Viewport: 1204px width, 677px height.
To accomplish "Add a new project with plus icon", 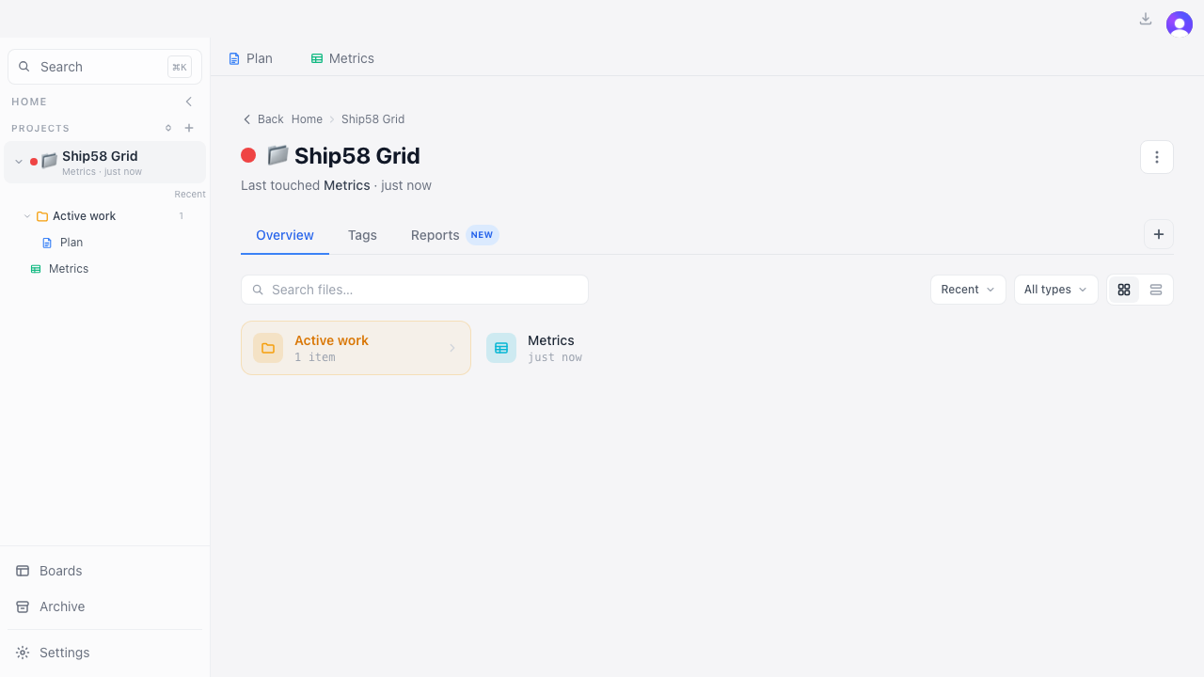I will pyautogui.click(x=189, y=128).
